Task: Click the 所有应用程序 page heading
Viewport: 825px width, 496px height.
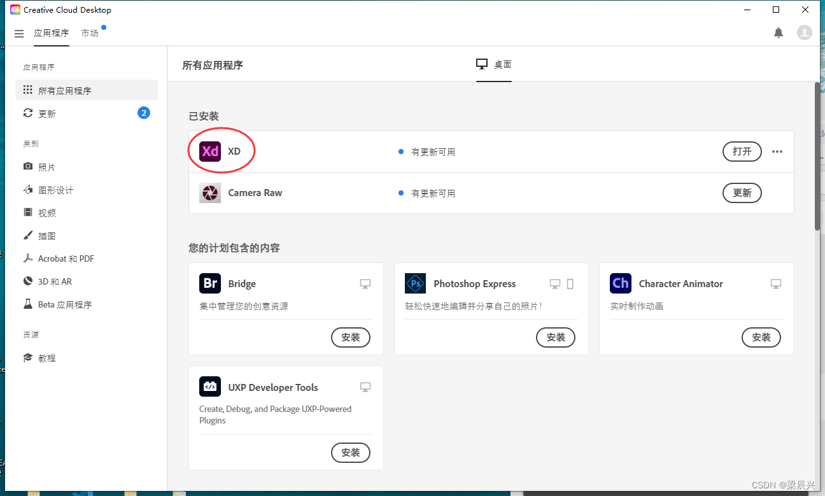Action: pyautogui.click(x=213, y=65)
